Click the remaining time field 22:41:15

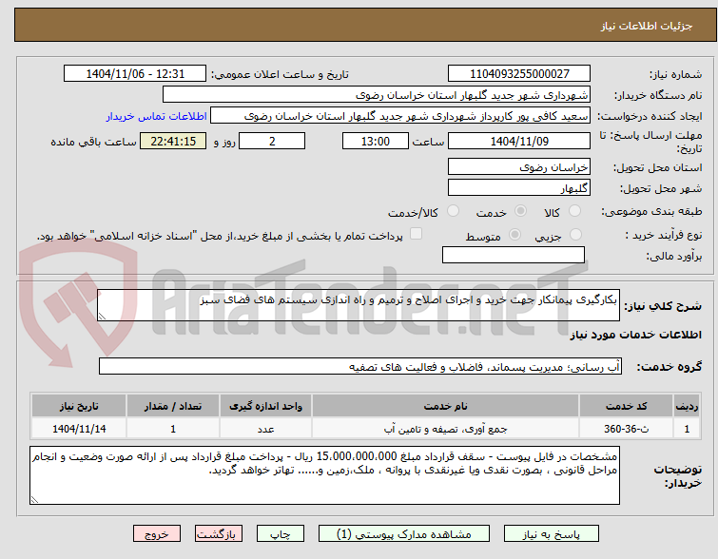pos(173,141)
